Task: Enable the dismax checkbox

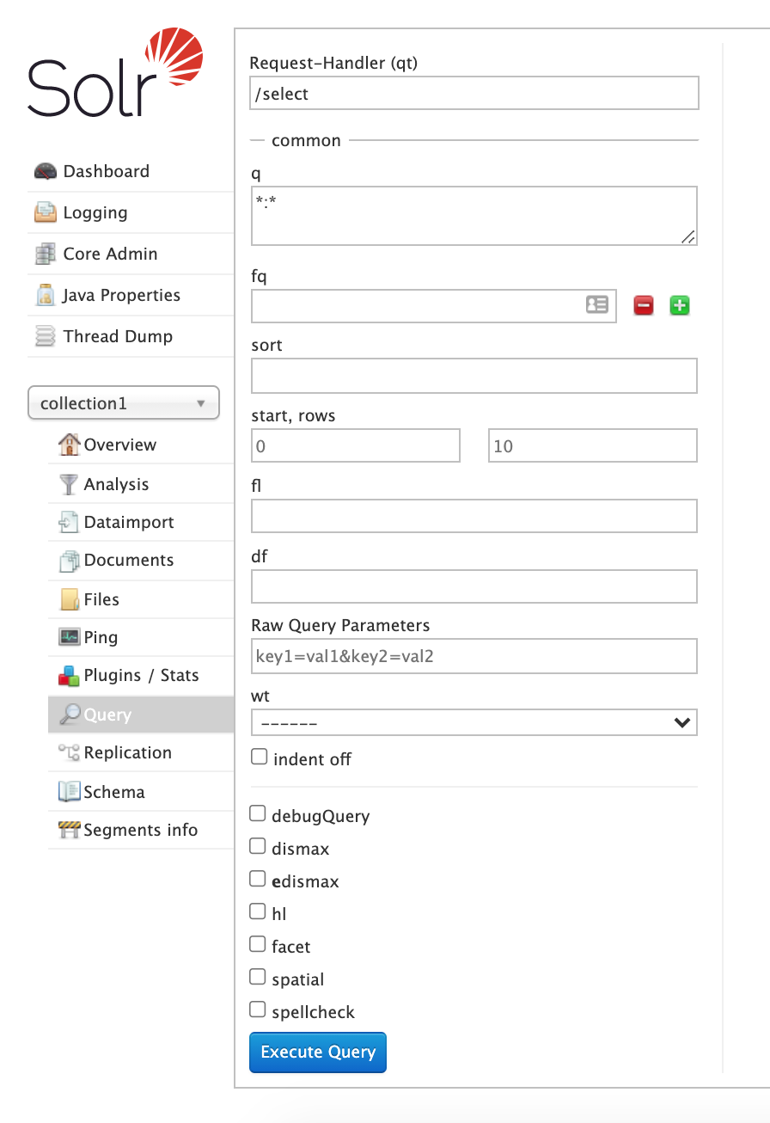Action: 258,847
